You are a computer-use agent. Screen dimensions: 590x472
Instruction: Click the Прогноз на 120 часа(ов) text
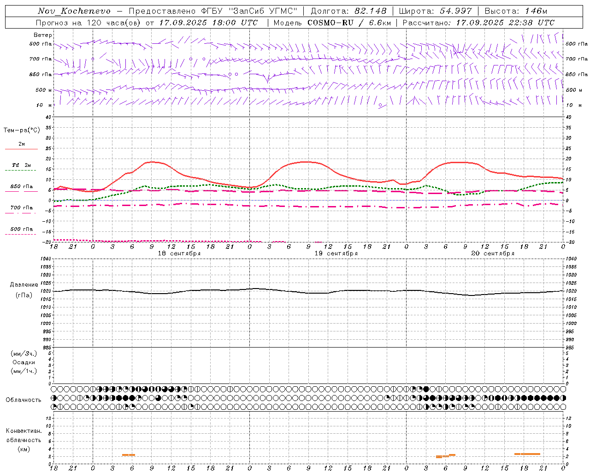tap(88, 23)
